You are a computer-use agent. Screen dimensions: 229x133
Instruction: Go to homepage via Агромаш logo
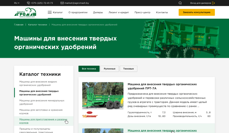point(25,13)
